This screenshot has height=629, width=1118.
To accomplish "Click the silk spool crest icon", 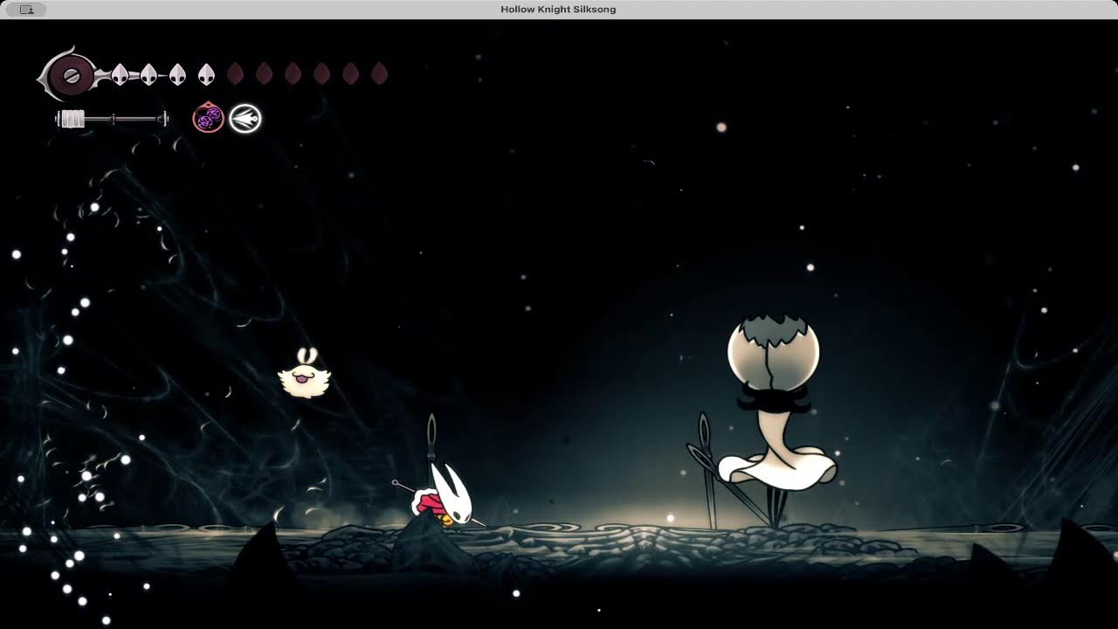I will 70,76.
